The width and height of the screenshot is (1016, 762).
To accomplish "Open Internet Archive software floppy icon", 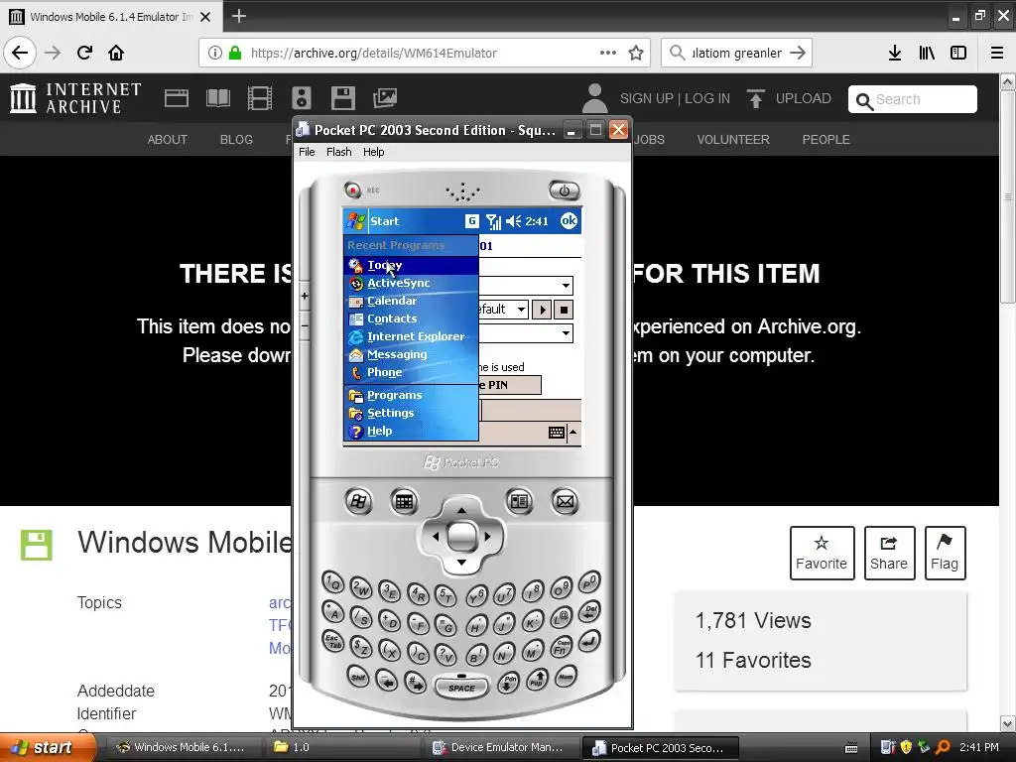I will tap(342, 98).
